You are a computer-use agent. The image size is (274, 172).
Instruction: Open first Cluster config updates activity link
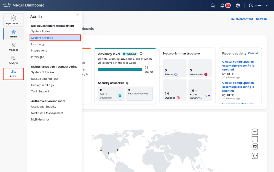pyautogui.click(x=238, y=66)
